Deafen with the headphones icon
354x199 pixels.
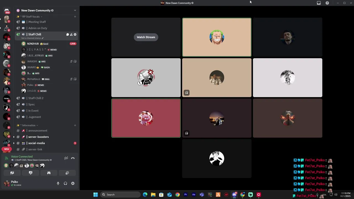point(66,183)
